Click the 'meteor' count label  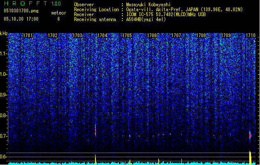click(59, 13)
